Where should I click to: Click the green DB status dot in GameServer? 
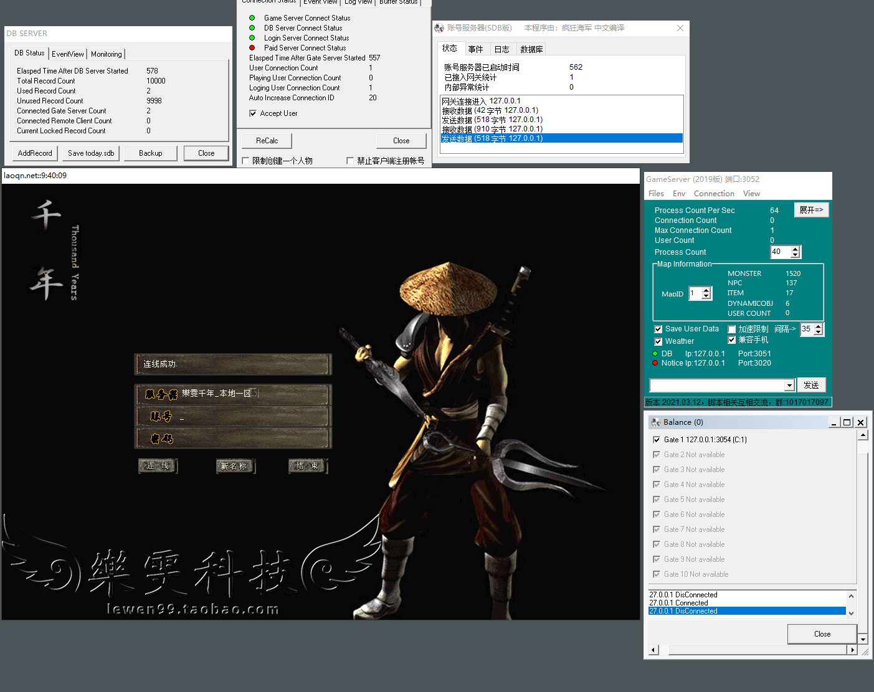tap(655, 353)
